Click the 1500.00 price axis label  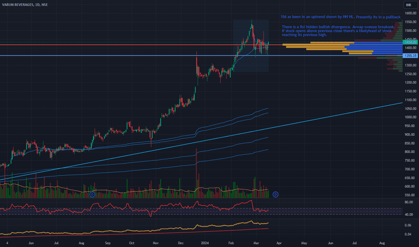click(x=410, y=31)
